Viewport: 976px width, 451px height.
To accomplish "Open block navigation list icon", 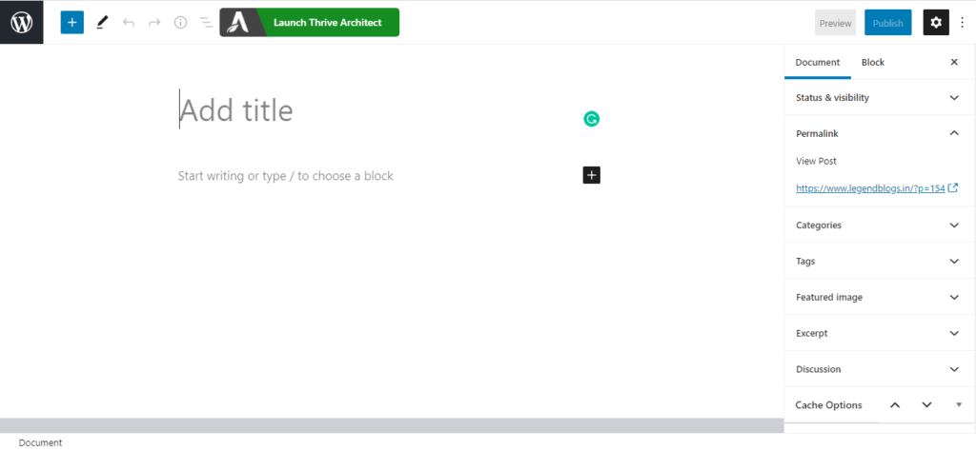I will (x=206, y=23).
